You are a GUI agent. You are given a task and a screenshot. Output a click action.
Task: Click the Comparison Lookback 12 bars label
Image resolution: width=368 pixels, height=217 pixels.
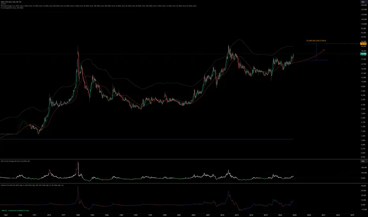pyautogui.click(x=19, y=210)
